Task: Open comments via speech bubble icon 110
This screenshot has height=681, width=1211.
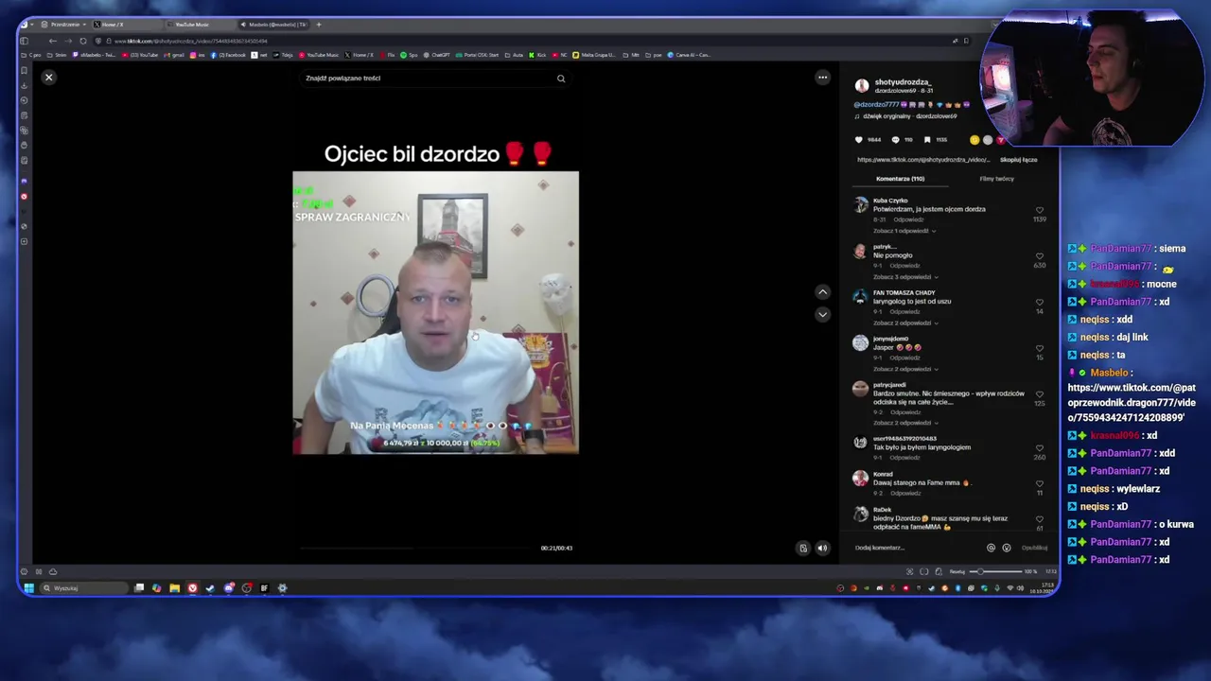Action: 895,140
